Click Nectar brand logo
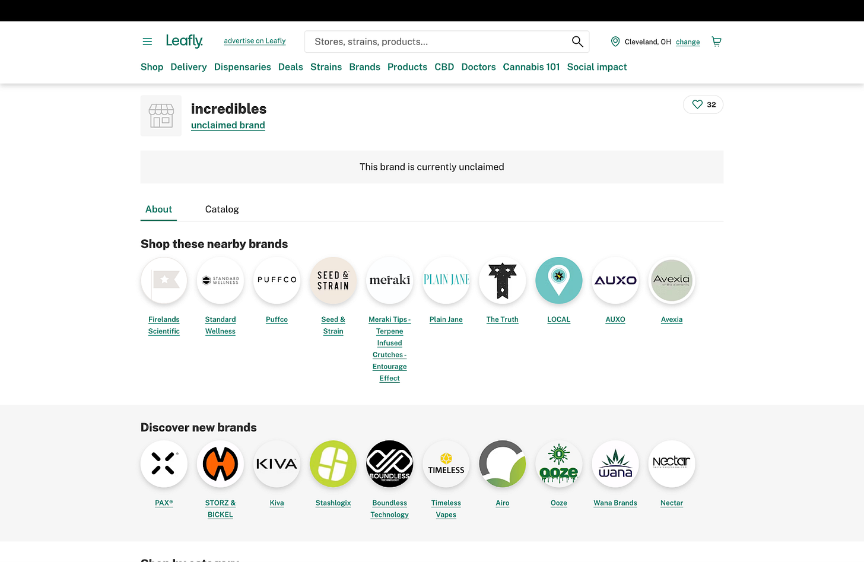The image size is (864, 562). point(672,463)
